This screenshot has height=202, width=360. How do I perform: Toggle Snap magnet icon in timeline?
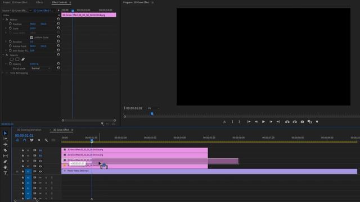24,140
